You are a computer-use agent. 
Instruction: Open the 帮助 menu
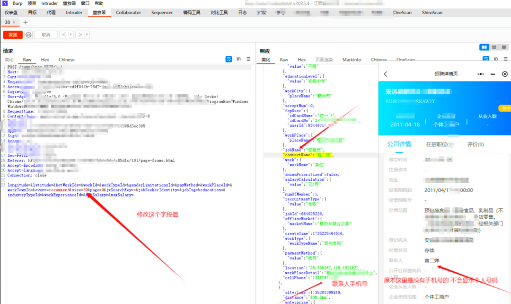99,3
